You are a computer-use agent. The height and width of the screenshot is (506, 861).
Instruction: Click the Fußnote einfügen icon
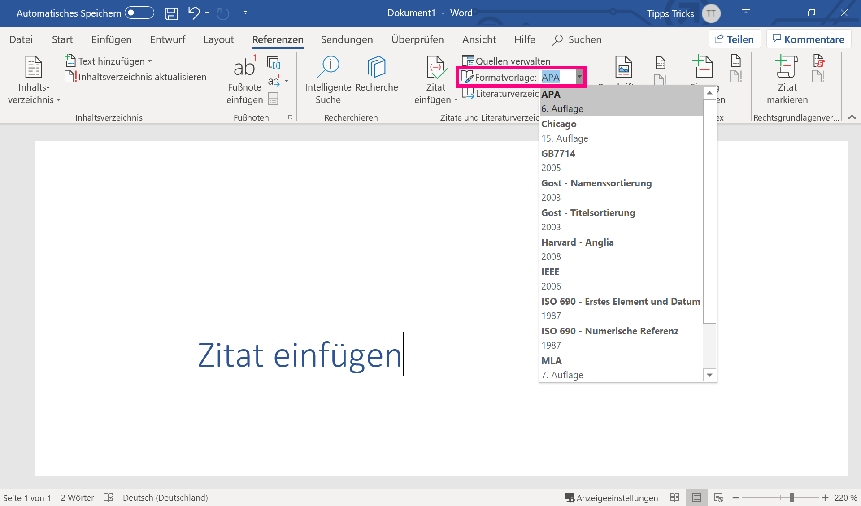click(x=244, y=67)
